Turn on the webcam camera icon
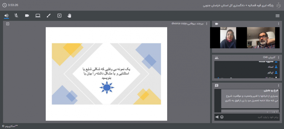Viewport: 284px width, 129px height. [x=27, y=16]
